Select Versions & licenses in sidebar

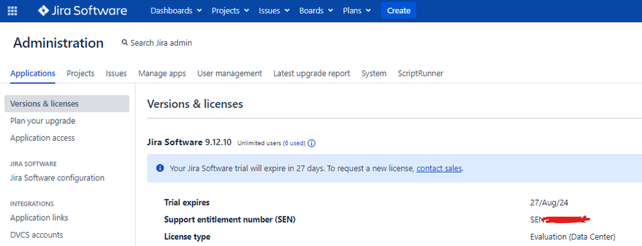[x=67, y=103]
